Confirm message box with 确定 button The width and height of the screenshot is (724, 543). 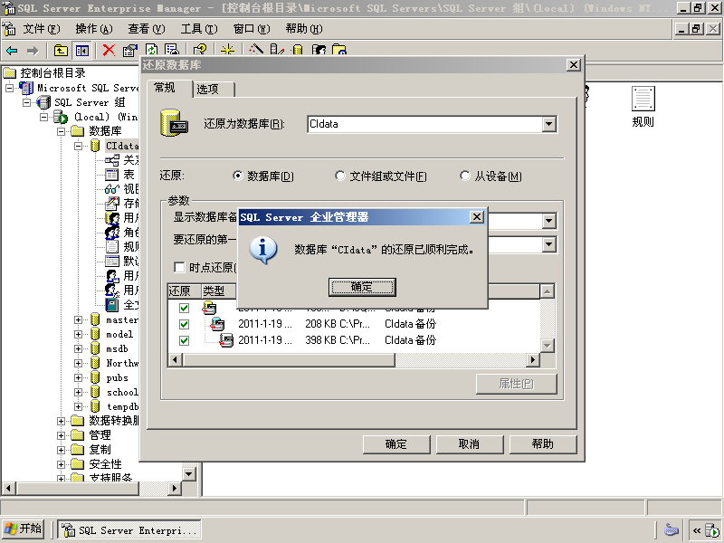tap(362, 287)
